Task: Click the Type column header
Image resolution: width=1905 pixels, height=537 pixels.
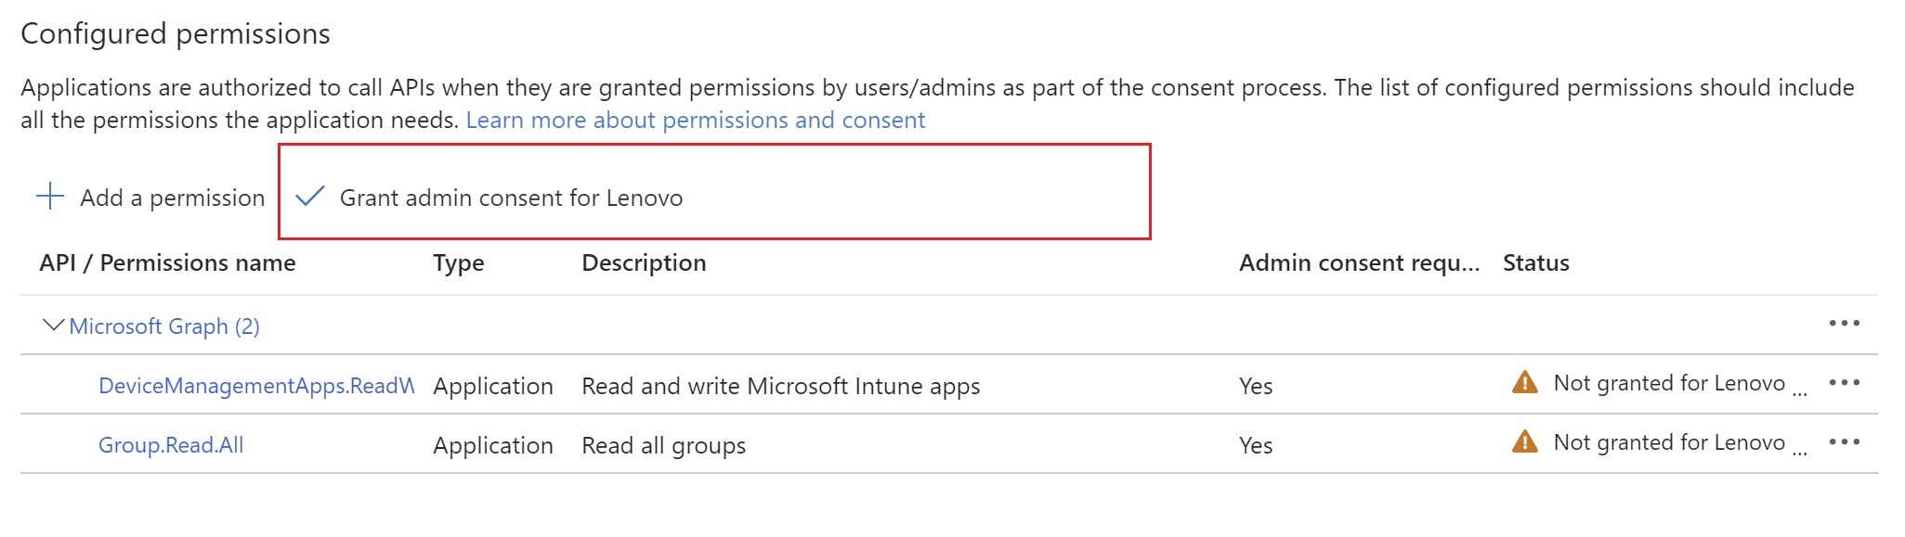Action: [458, 263]
